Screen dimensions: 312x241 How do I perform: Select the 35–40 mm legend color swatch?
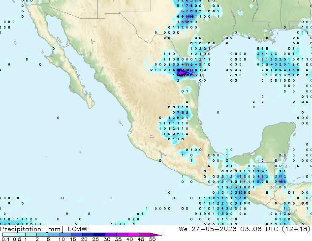[122, 235]
